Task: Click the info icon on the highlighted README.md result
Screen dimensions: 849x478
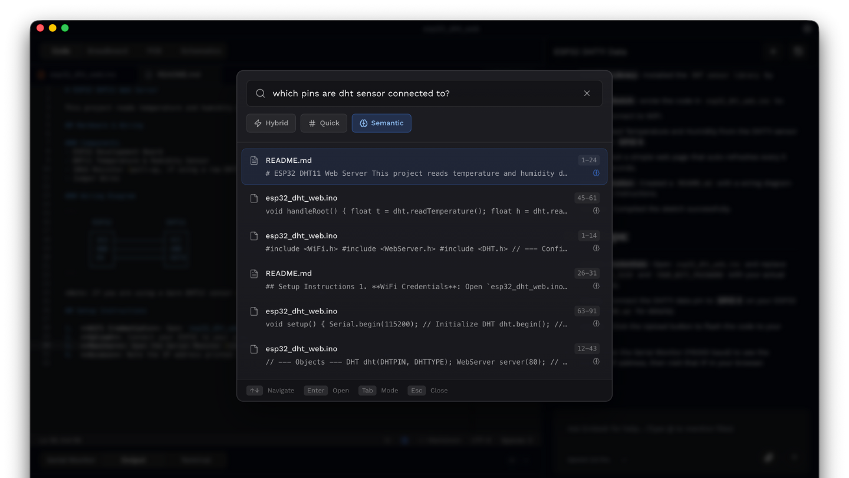Action: coord(595,172)
